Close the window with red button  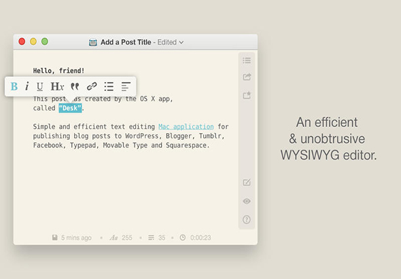click(22, 41)
